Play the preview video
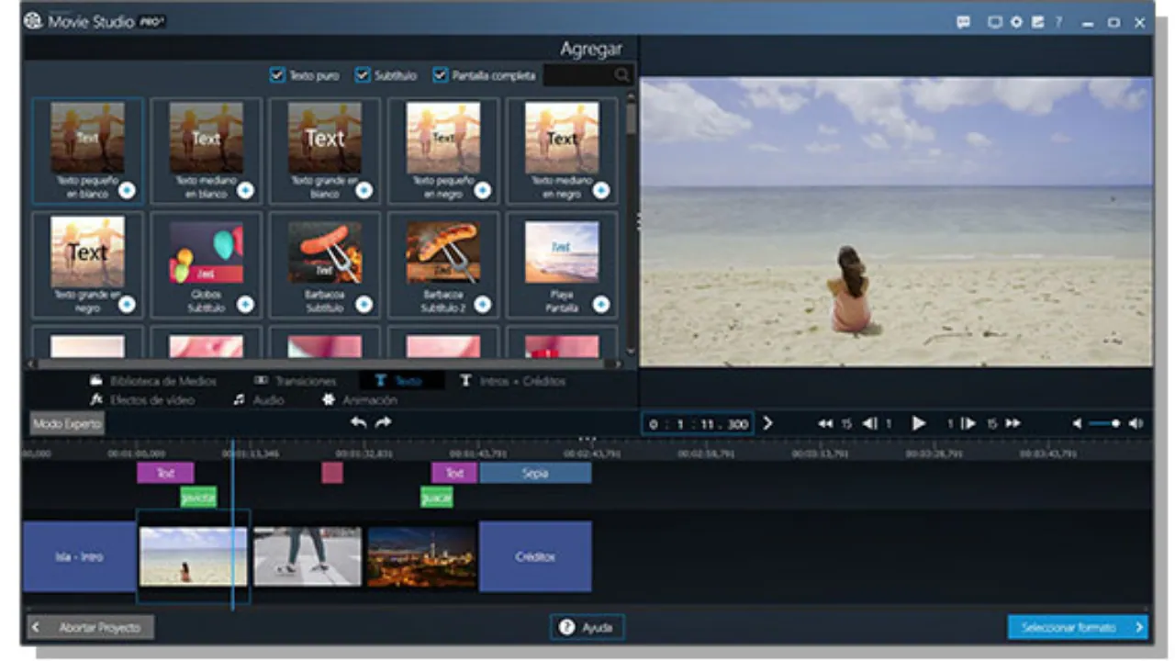The image size is (1175, 661). click(x=918, y=423)
